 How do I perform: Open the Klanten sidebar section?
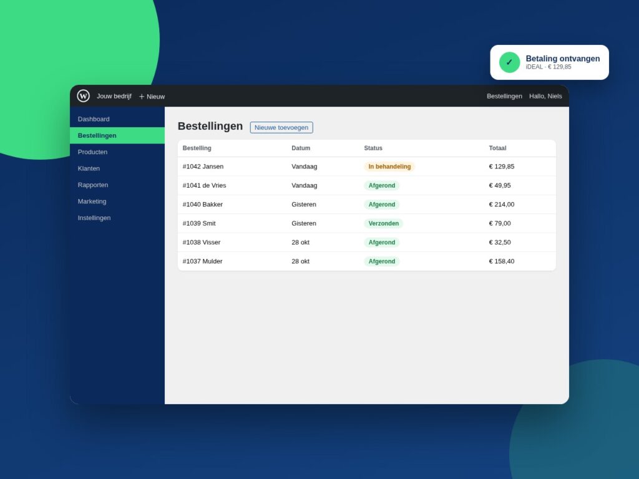[x=117, y=168]
